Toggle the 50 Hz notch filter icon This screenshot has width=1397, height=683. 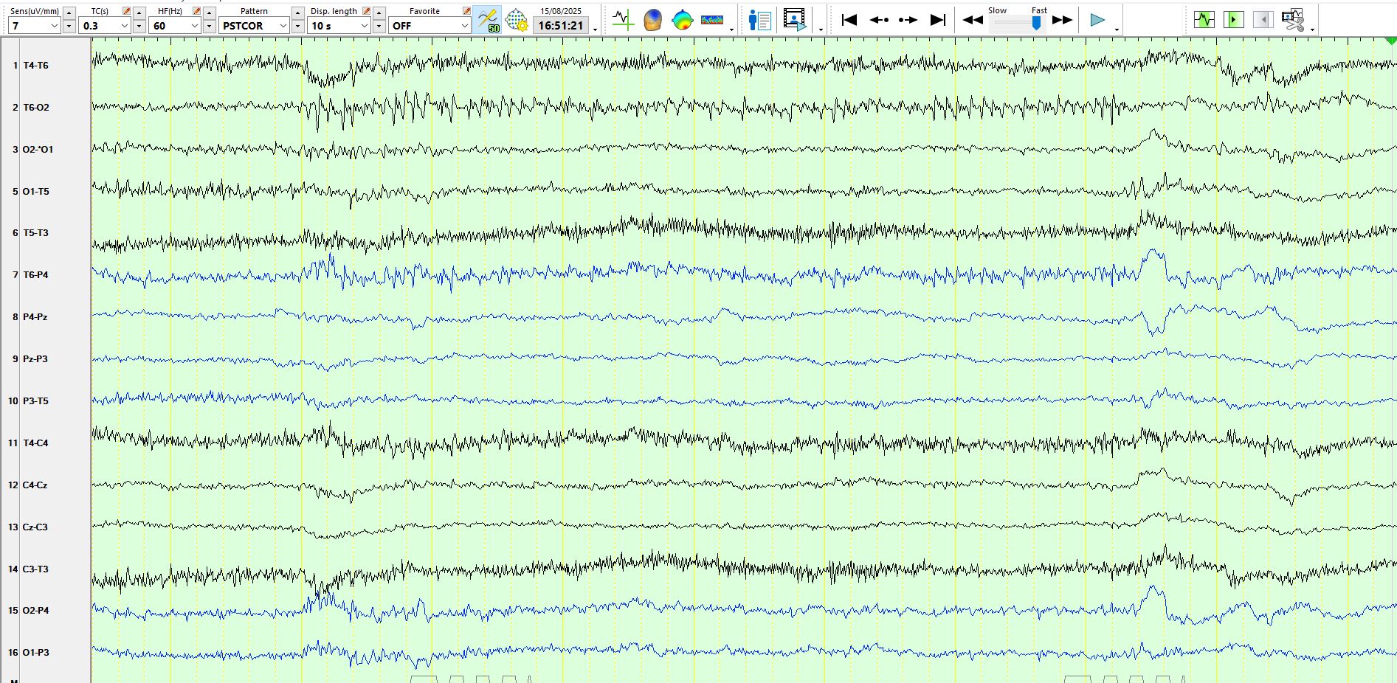[x=487, y=20]
